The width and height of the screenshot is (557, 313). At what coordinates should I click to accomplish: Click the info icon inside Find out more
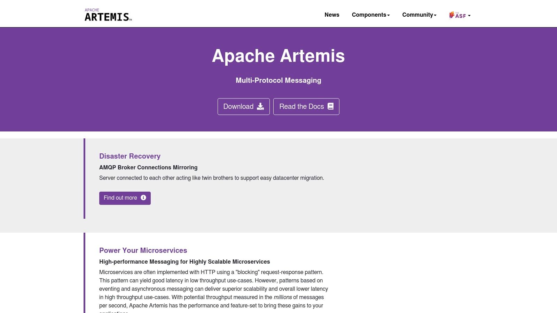coord(143,198)
